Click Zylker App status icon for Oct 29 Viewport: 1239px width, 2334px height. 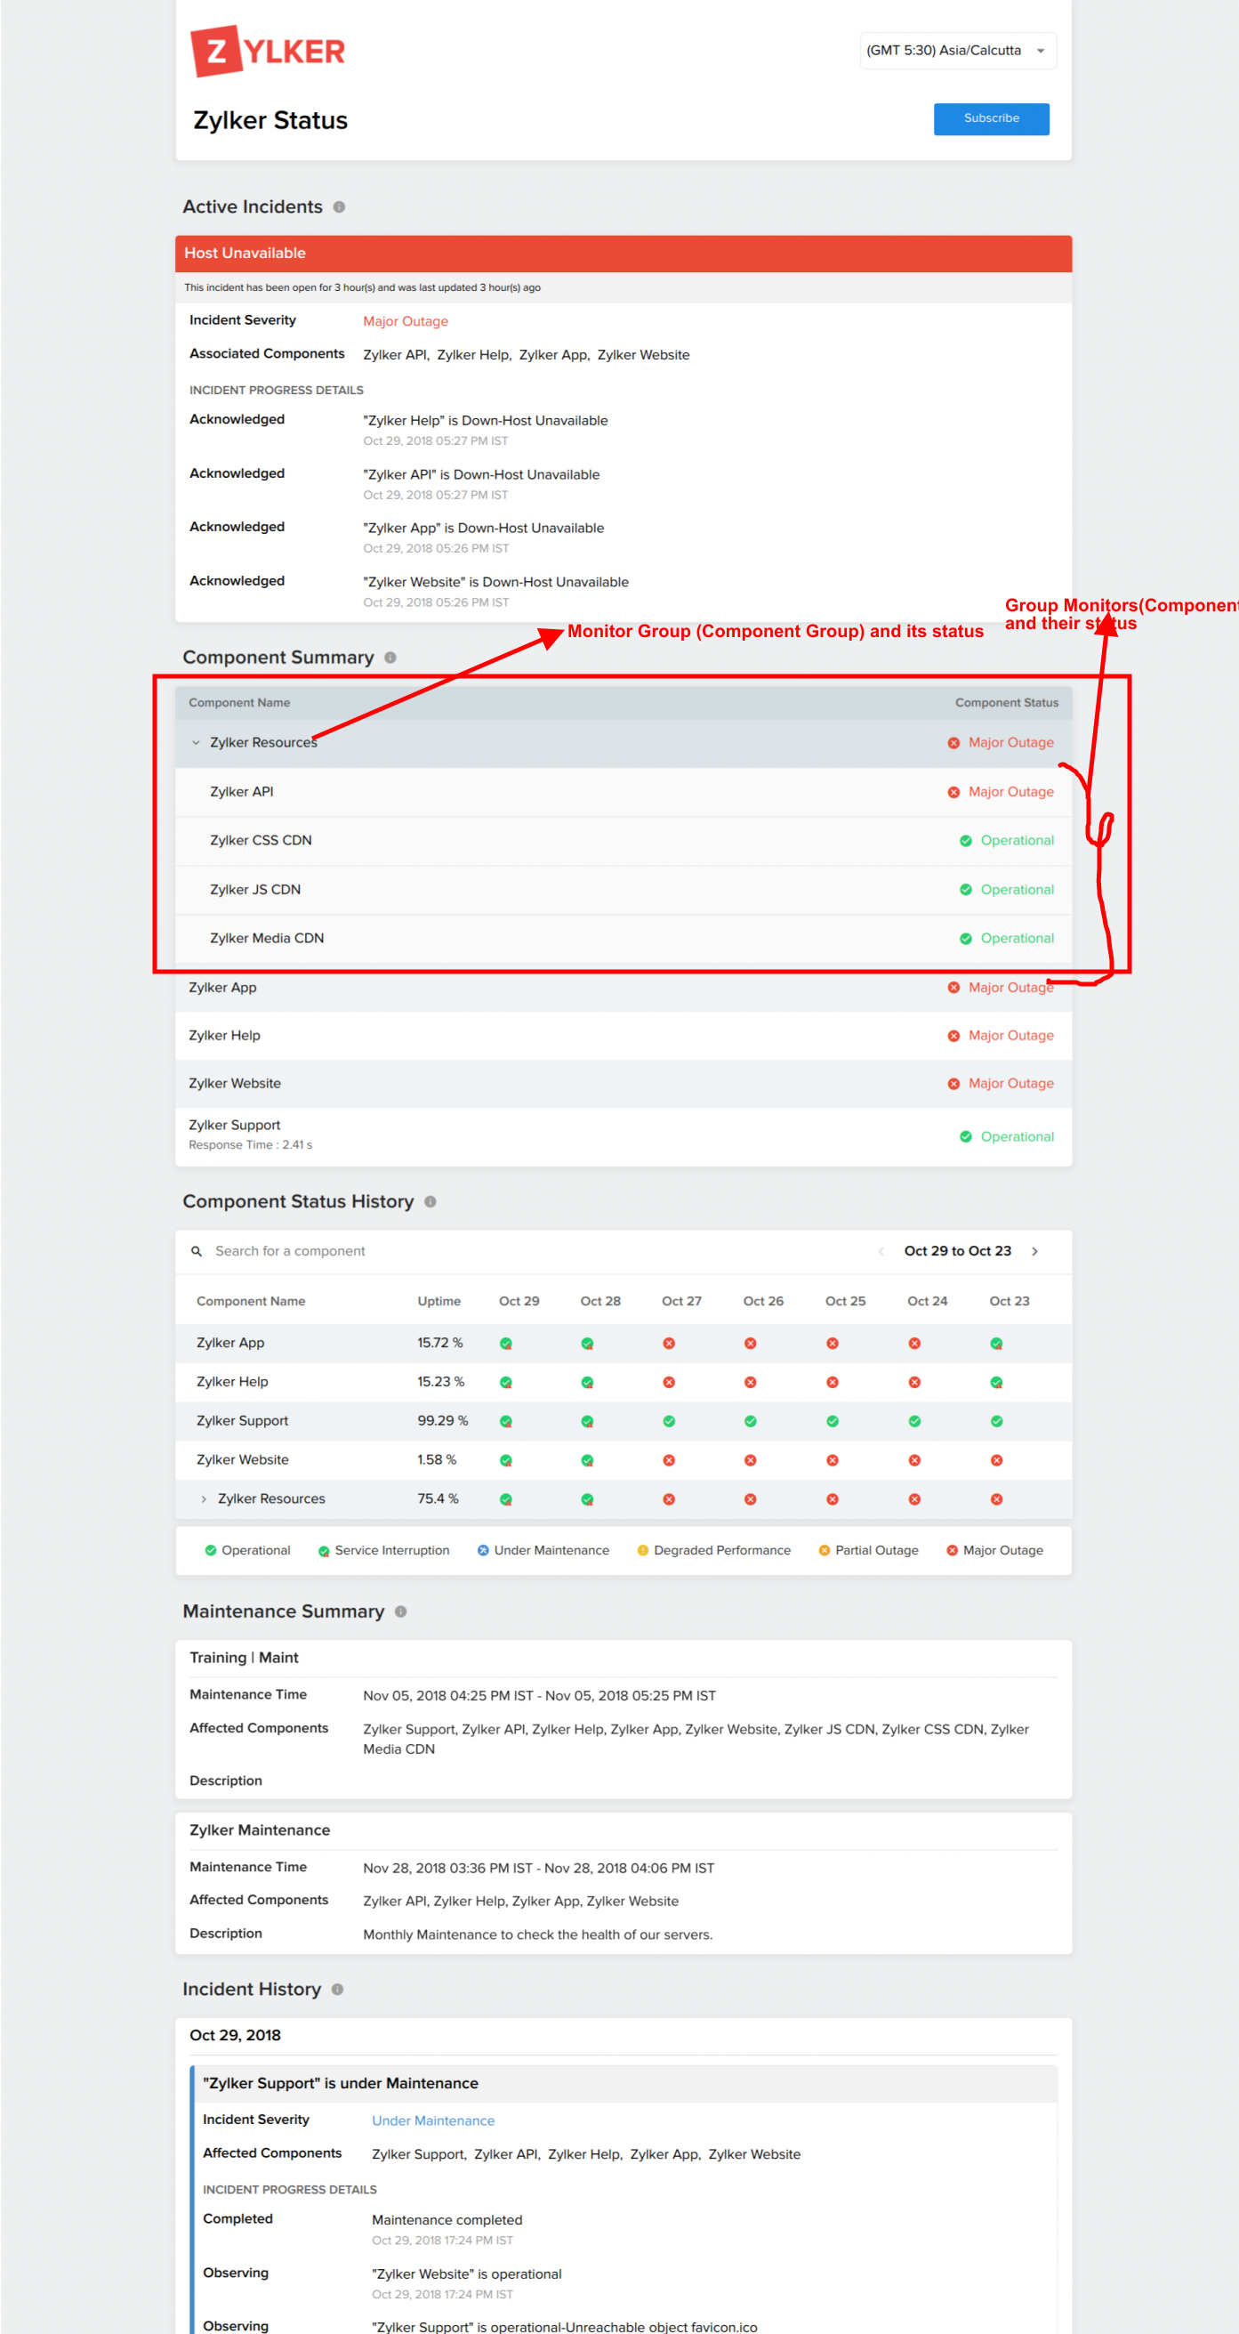click(x=506, y=1344)
